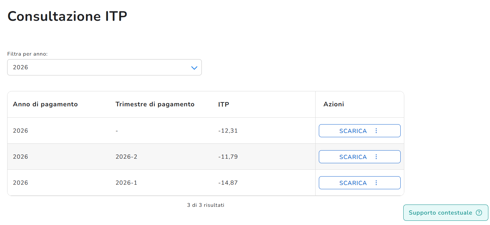Click the ITP value -14,87
The height and width of the screenshot is (225, 490).
coord(228,183)
